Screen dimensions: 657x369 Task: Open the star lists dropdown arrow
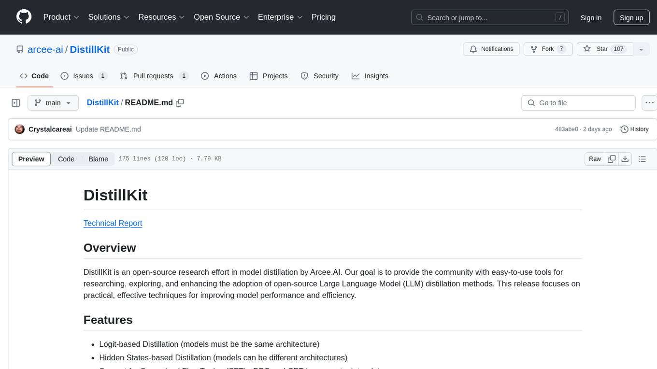coord(641,49)
